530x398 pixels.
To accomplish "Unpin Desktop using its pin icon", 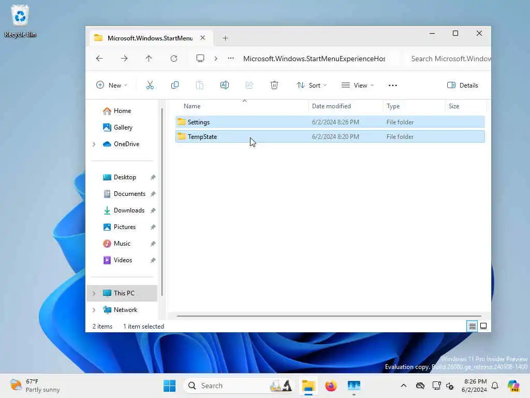I will pos(153,177).
